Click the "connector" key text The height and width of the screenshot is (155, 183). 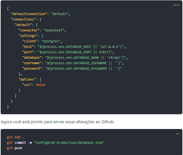pos(29,30)
